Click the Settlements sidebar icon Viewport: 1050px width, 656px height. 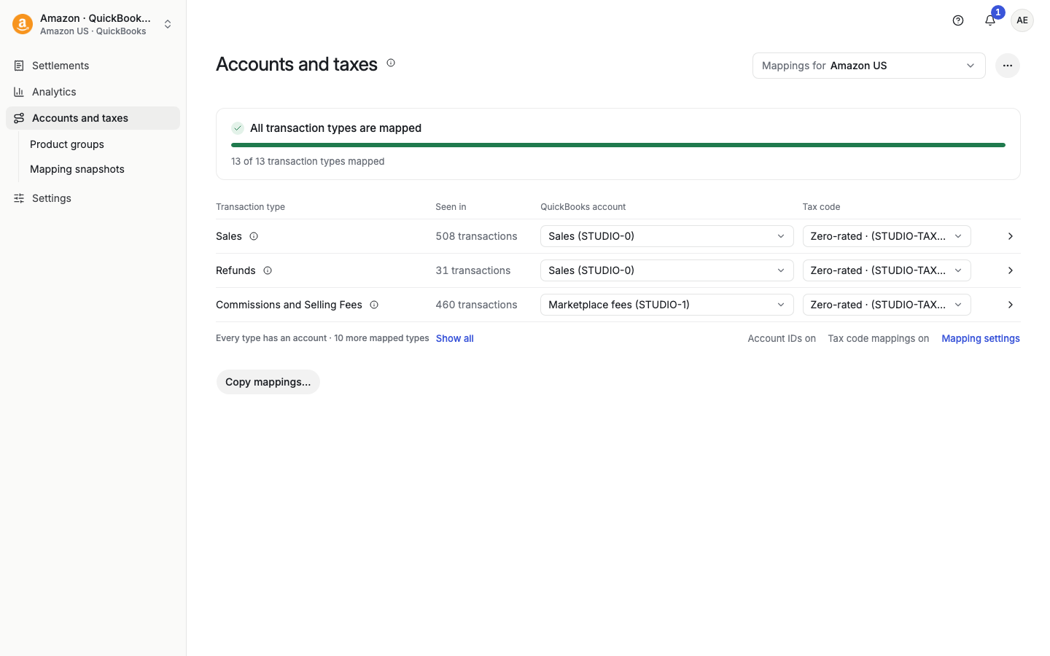point(19,66)
